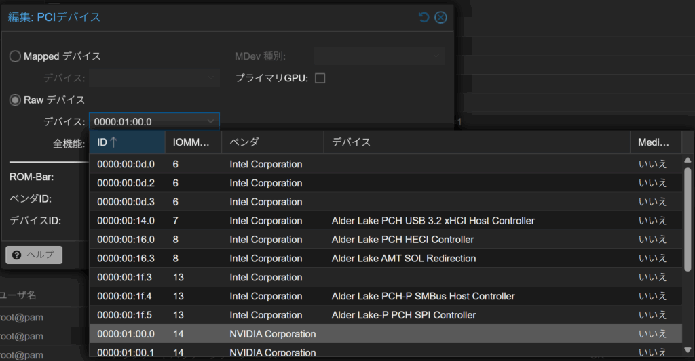Select the Mapped デバイス radio button
Screen dimensions: 695x361
coord(15,56)
